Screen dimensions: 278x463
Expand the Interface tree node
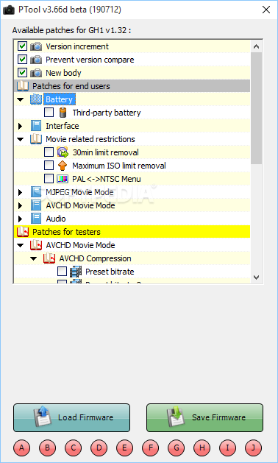point(20,126)
